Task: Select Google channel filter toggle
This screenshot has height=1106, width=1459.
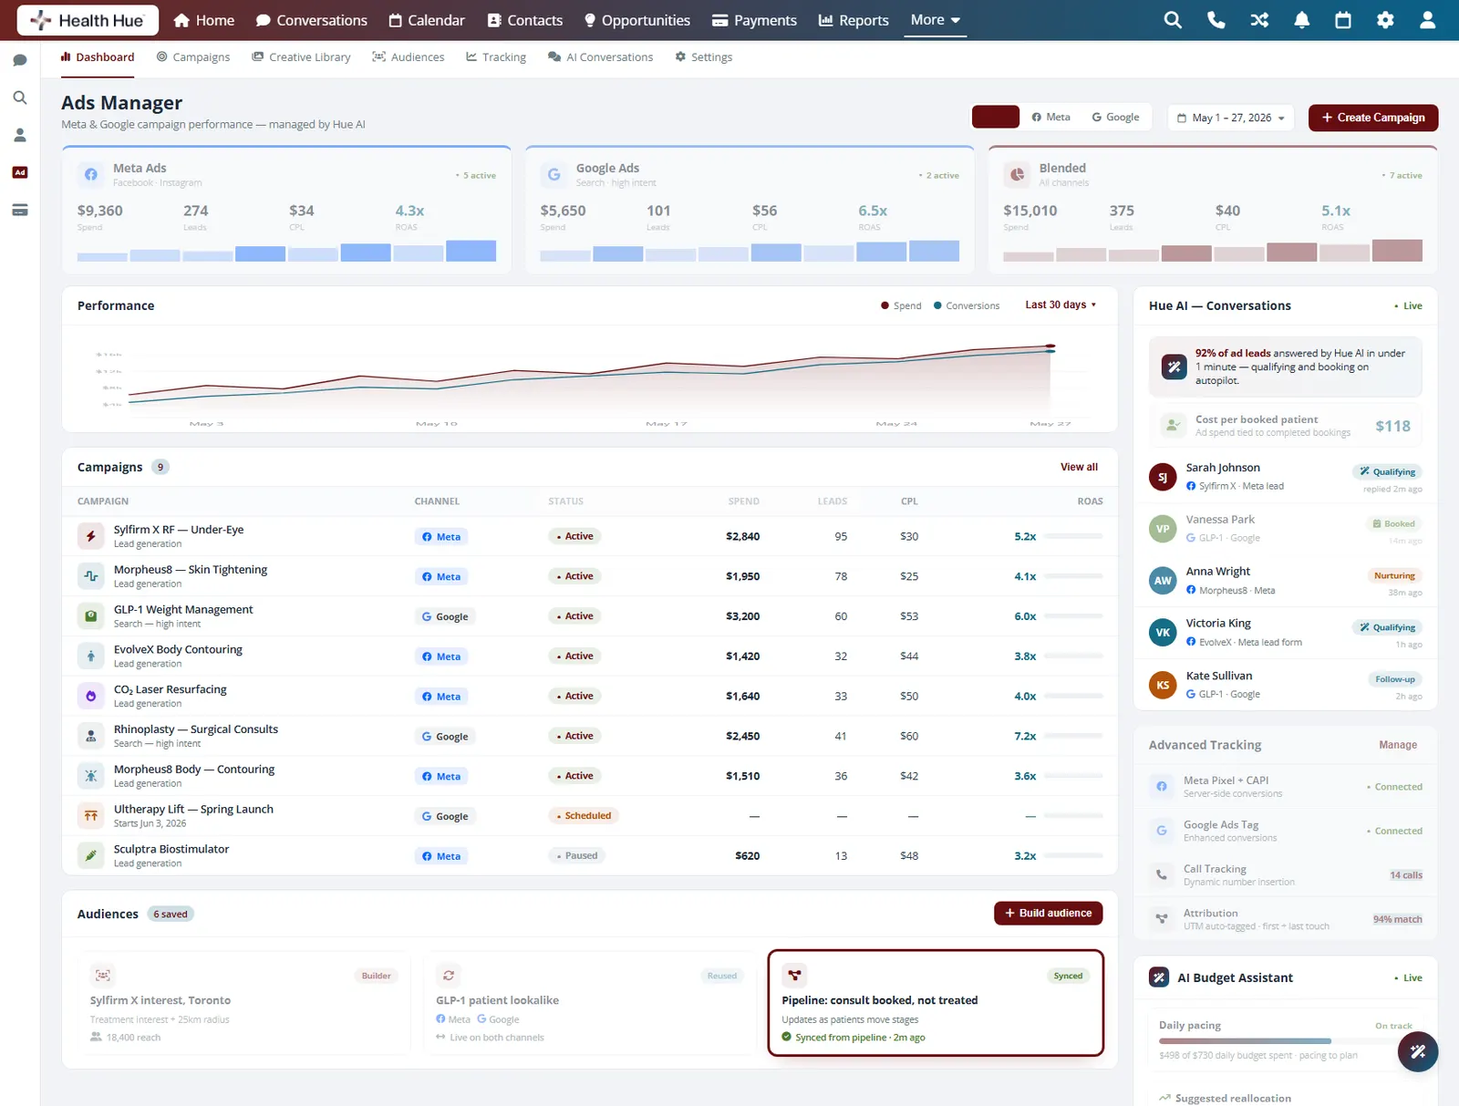Action: coord(1116,117)
